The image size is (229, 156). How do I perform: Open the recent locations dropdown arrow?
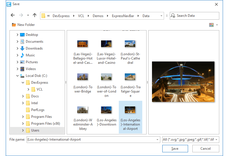coord(28,15)
